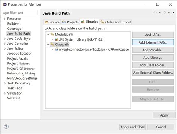Screen dimensions: 177x134
Task: Select the Modulepath row label
Action: point(64,34)
